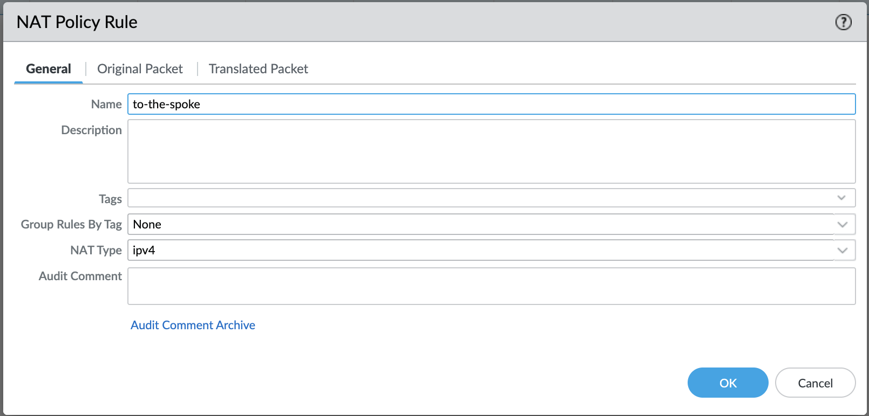Open Group Rules By Tag dropdown arrow

point(843,224)
